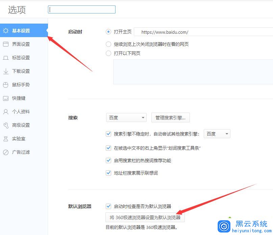The image size is (273, 235).
Task: Toggle 启动时检查是否为默认浏览器
Action: coord(108,206)
